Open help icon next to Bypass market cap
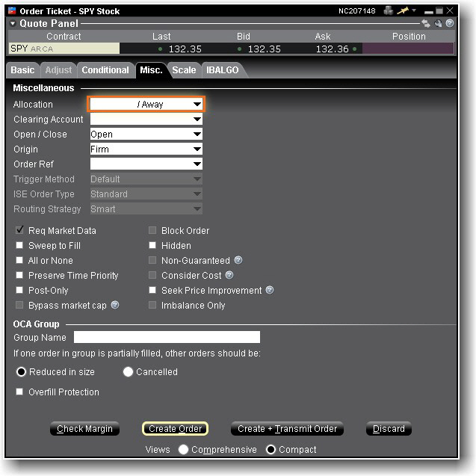Screen dimensions: 476x476 tap(115, 305)
